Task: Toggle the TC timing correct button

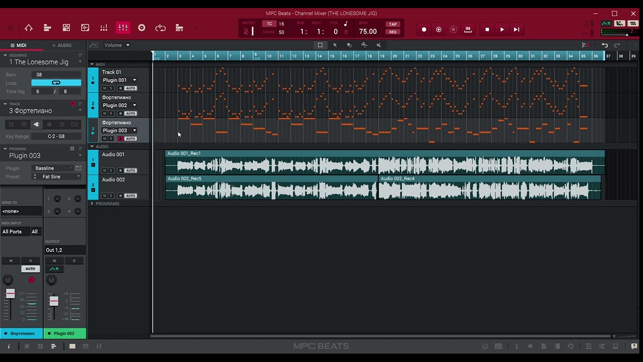Action: pyautogui.click(x=269, y=24)
